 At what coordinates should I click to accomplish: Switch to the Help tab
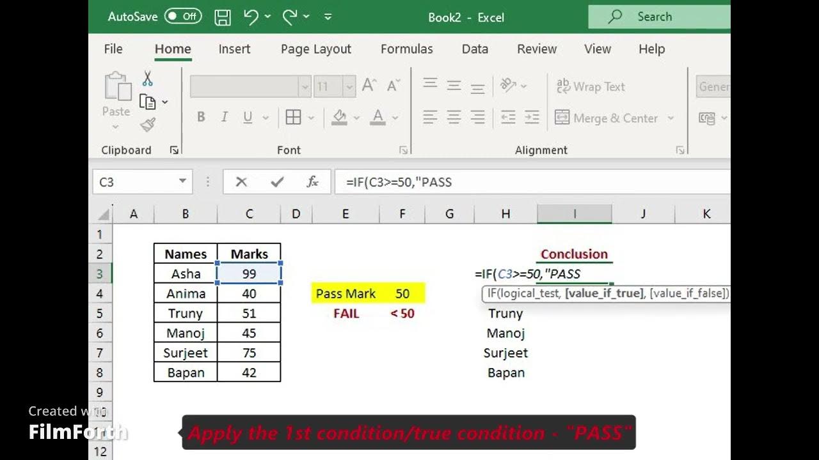coord(651,49)
